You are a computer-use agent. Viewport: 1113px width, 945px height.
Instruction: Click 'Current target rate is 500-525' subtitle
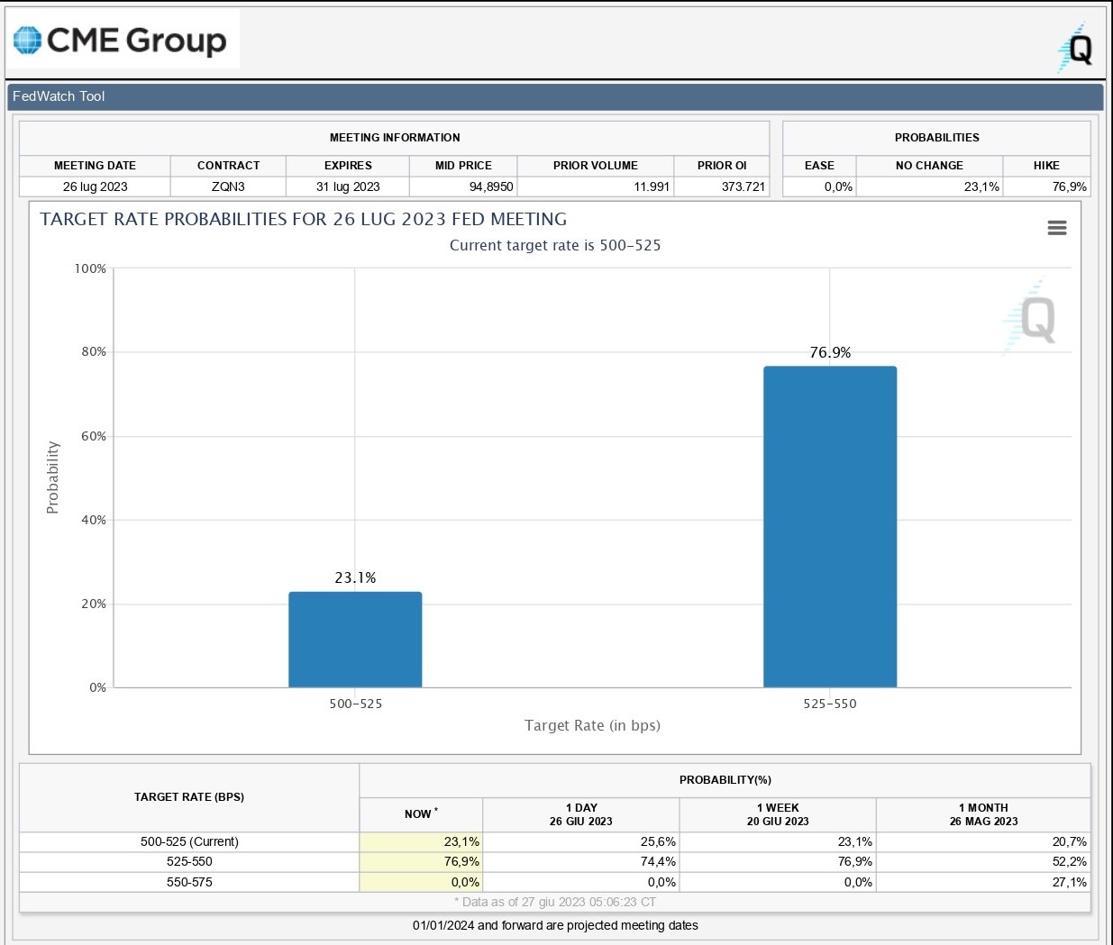[555, 245]
